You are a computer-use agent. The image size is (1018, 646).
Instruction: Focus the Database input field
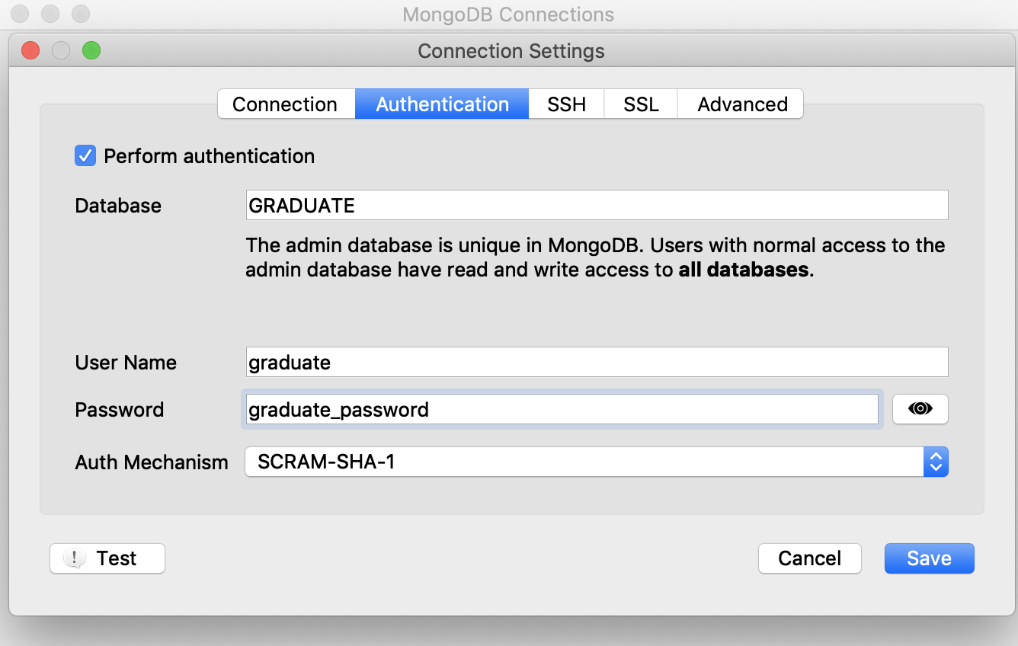[597, 205]
